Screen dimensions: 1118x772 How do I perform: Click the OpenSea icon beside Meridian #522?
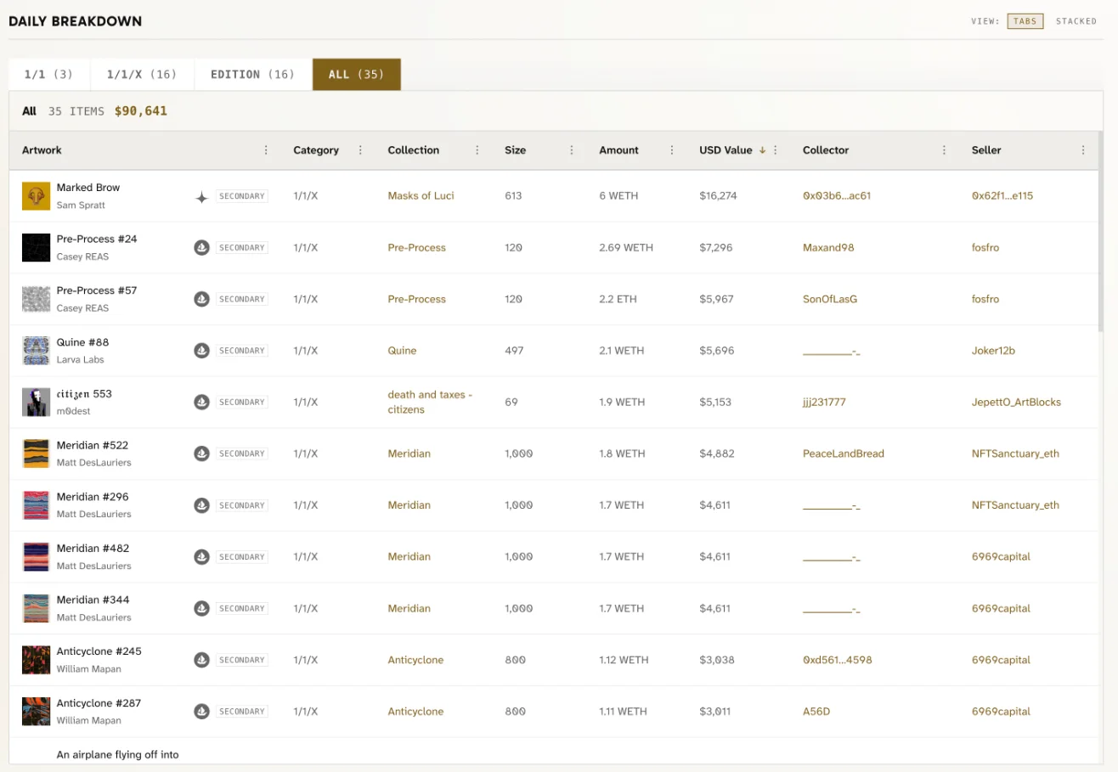tap(201, 454)
